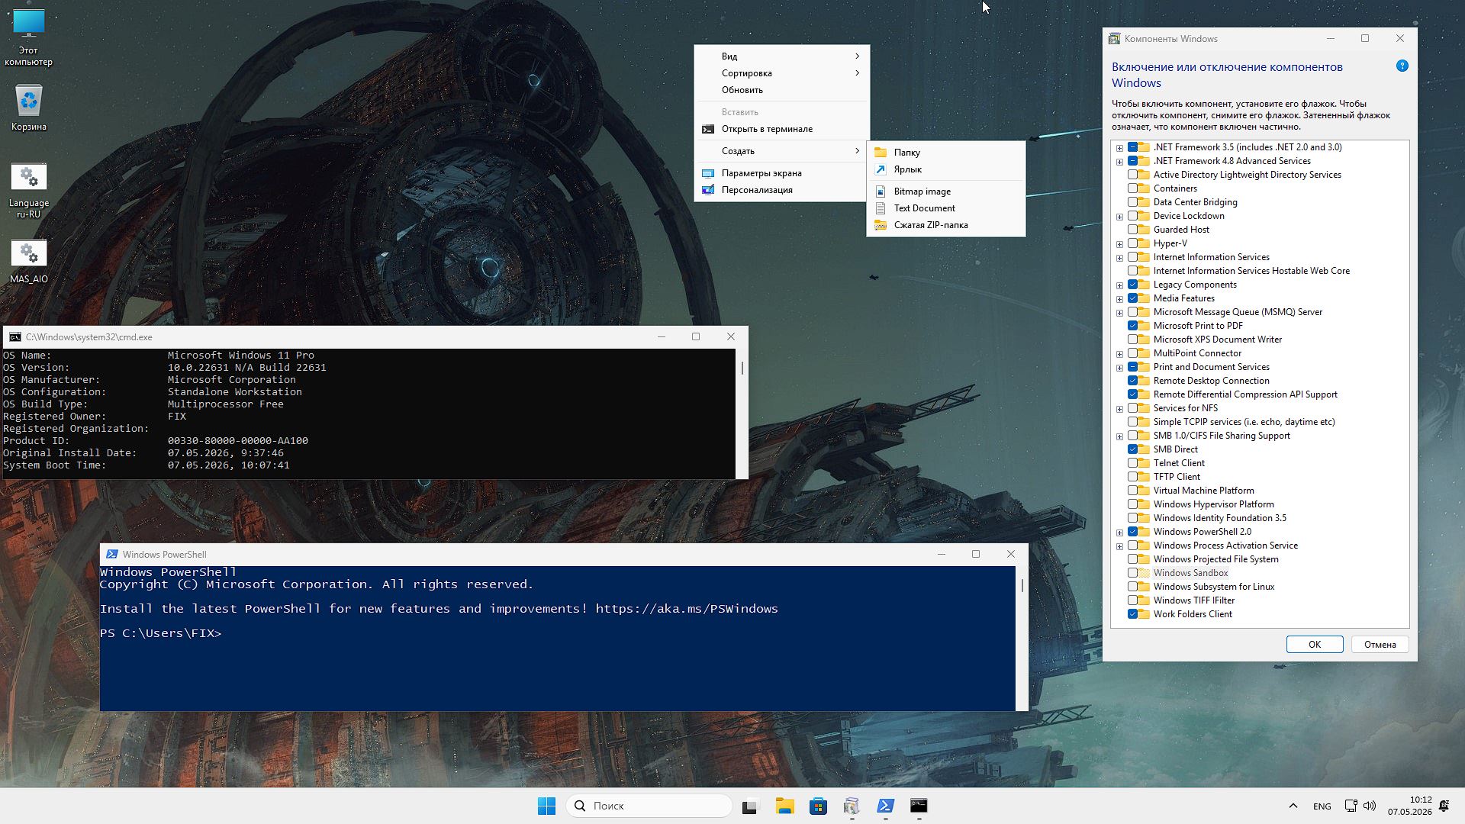Select the Guarded Host row

pos(1181,230)
